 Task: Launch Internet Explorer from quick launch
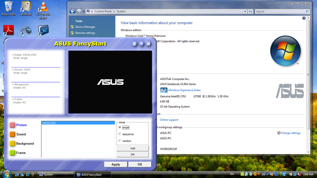coord(27,174)
